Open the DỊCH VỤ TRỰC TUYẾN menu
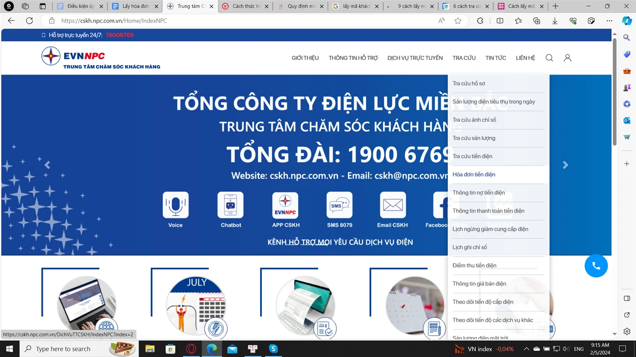Screen dimensions: 636x357 click(415, 58)
